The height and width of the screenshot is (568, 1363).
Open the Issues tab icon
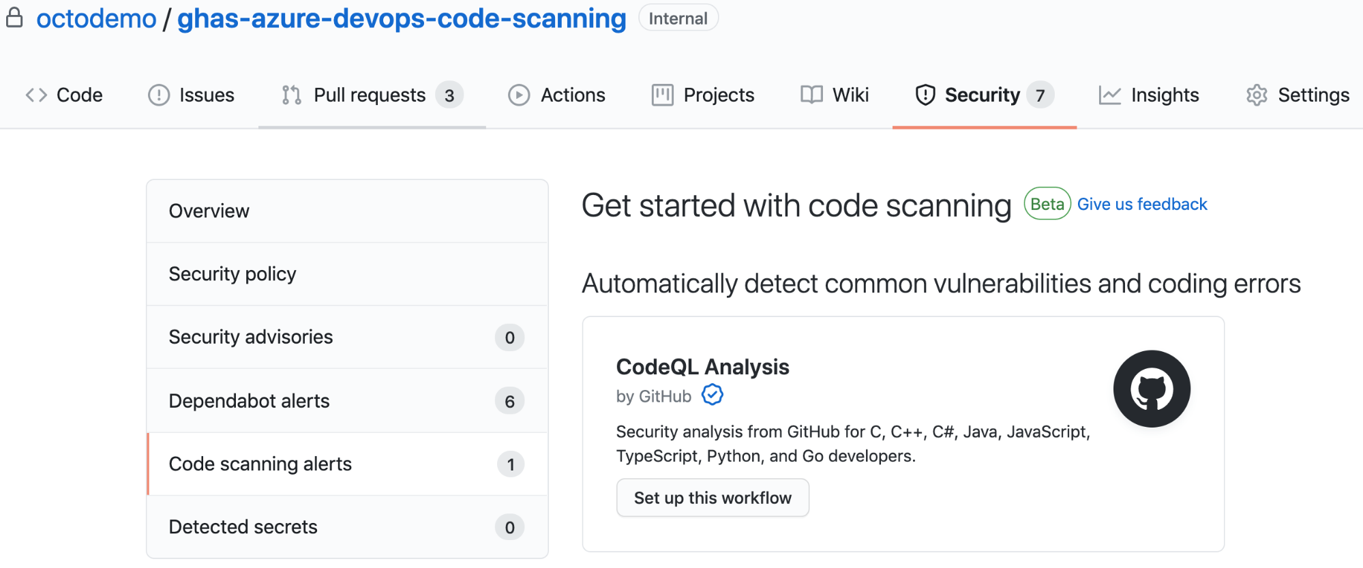pyautogui.click(x=158, y=95)
